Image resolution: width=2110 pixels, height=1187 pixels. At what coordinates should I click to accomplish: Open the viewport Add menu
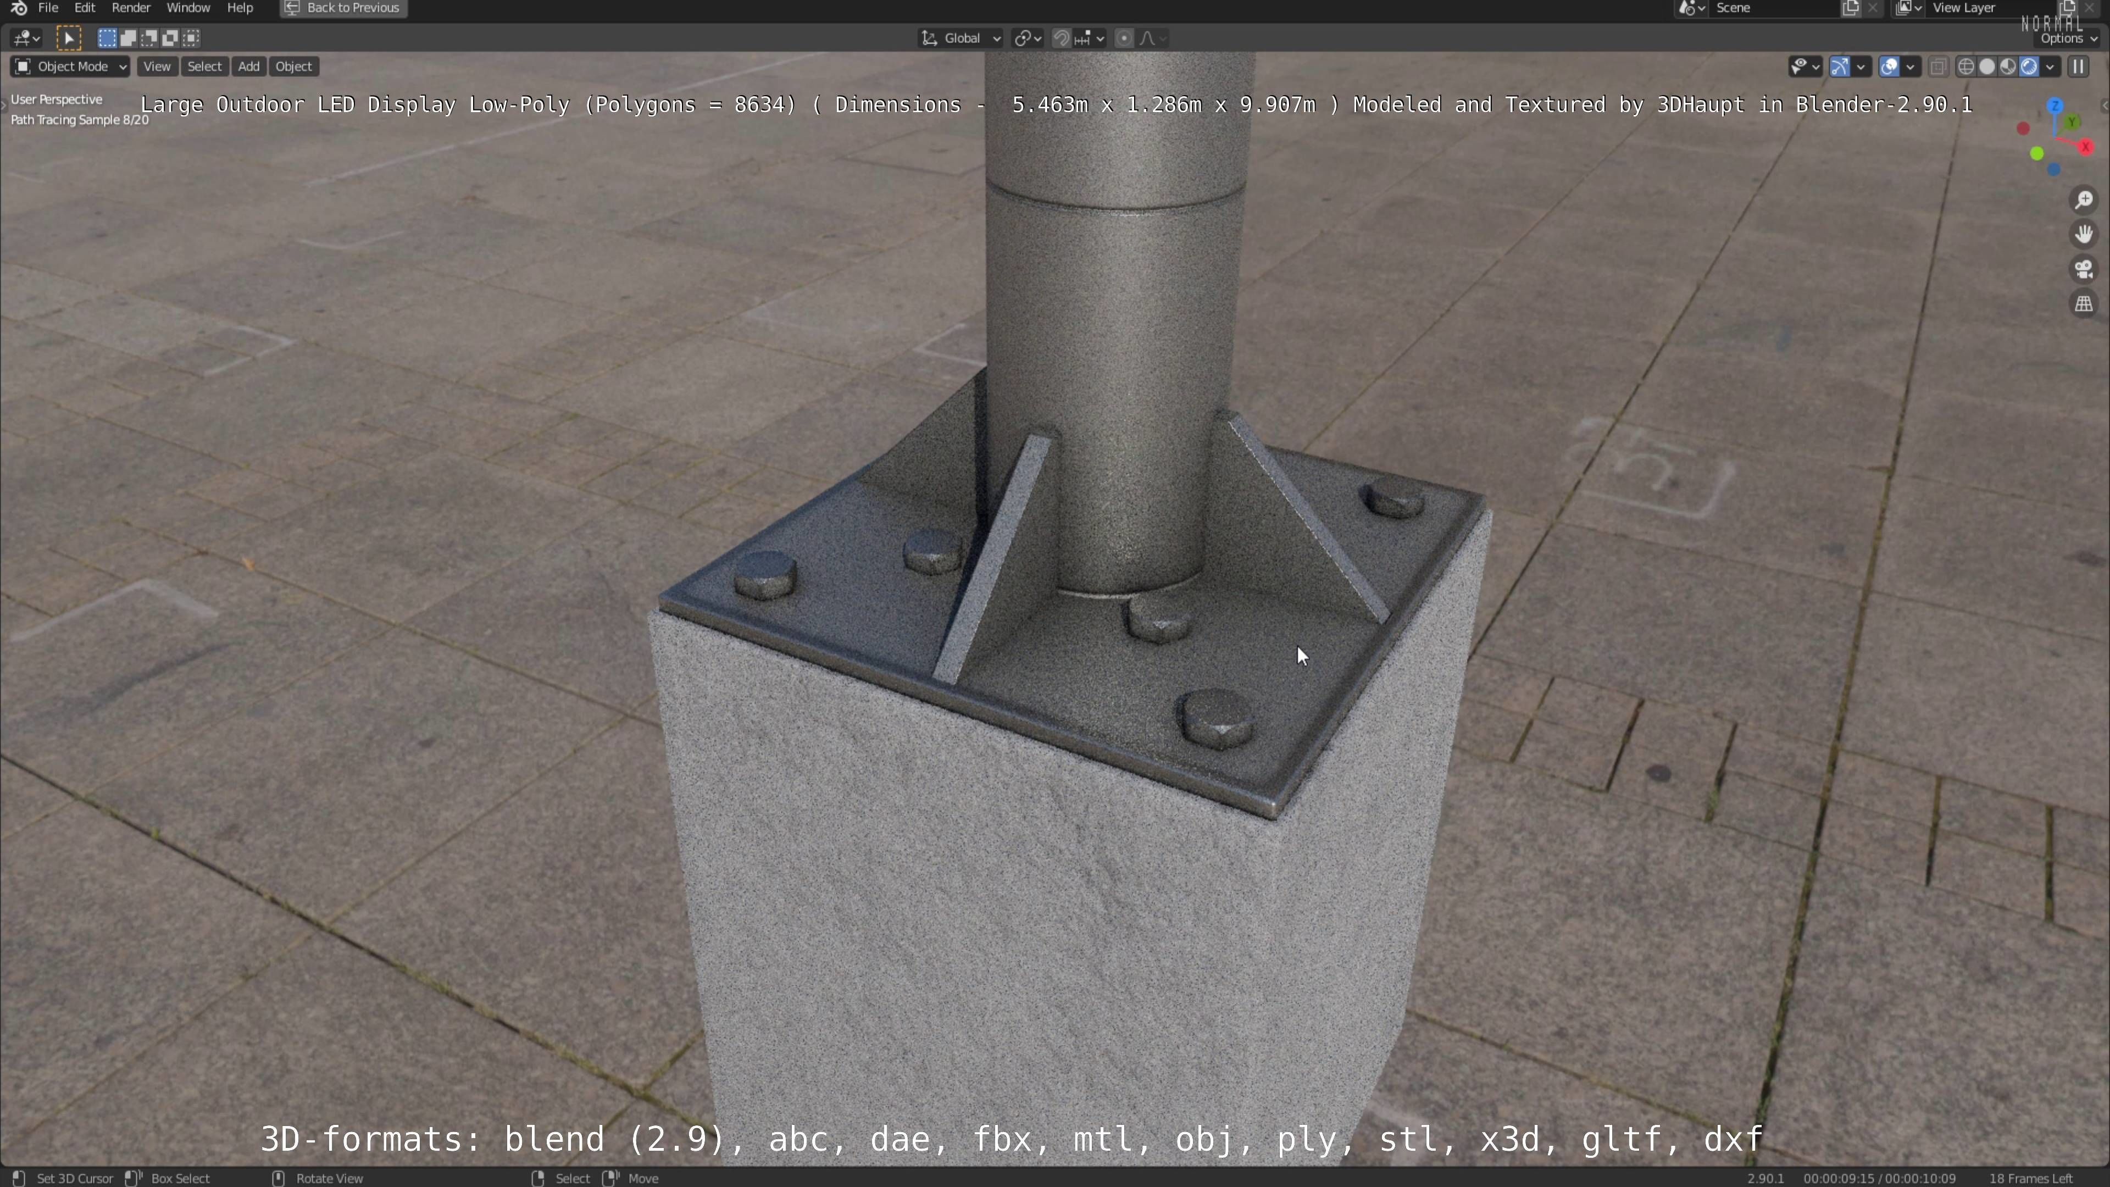click(248, 66)
